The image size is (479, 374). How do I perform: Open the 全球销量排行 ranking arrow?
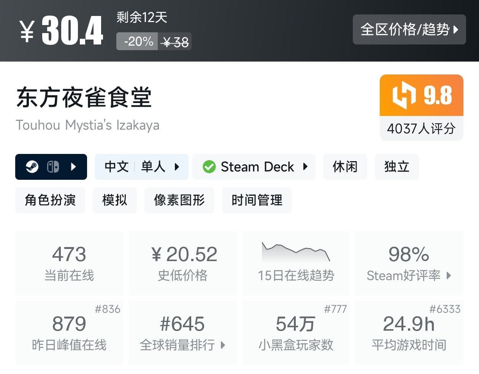[223, 345]
